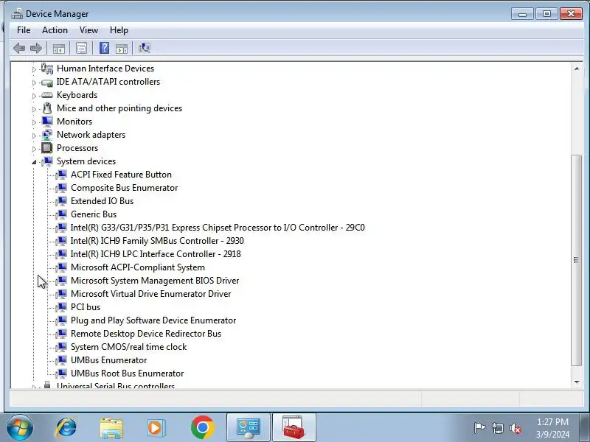Image resolution: width=590 pixels, height=442 pixels.
Task: Open the Action menu
Action: tap(55, 30)
